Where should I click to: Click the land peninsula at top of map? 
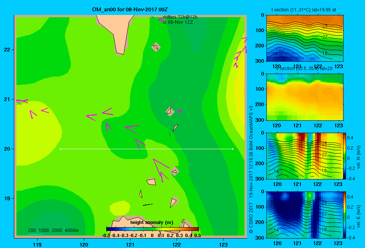(117, 32)
